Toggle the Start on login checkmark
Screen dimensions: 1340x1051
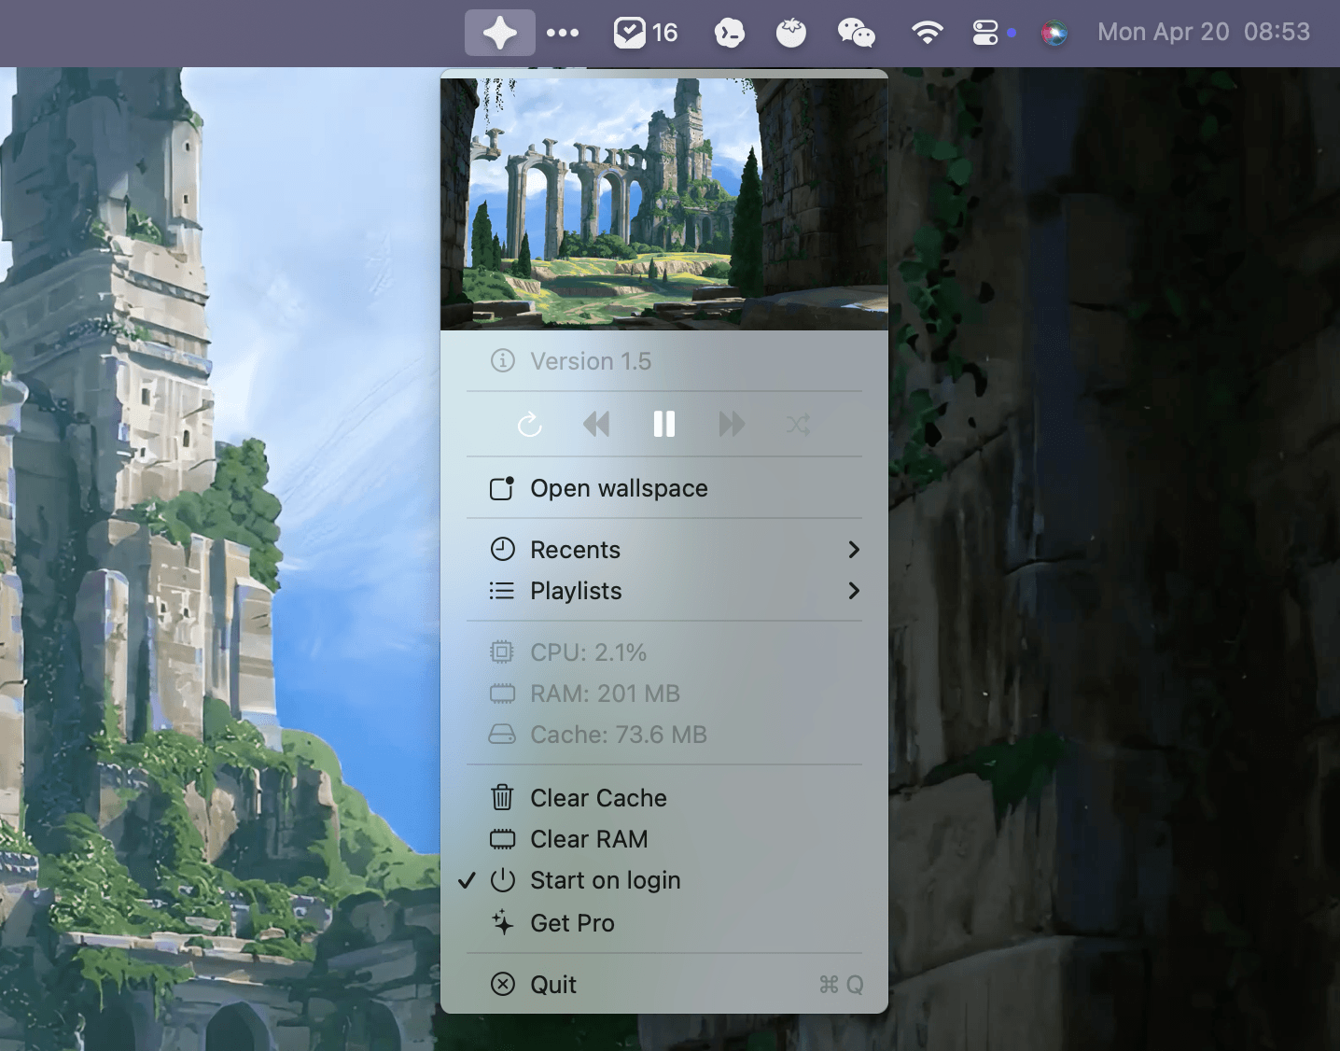pyautogui.click(x=468, y=880)
